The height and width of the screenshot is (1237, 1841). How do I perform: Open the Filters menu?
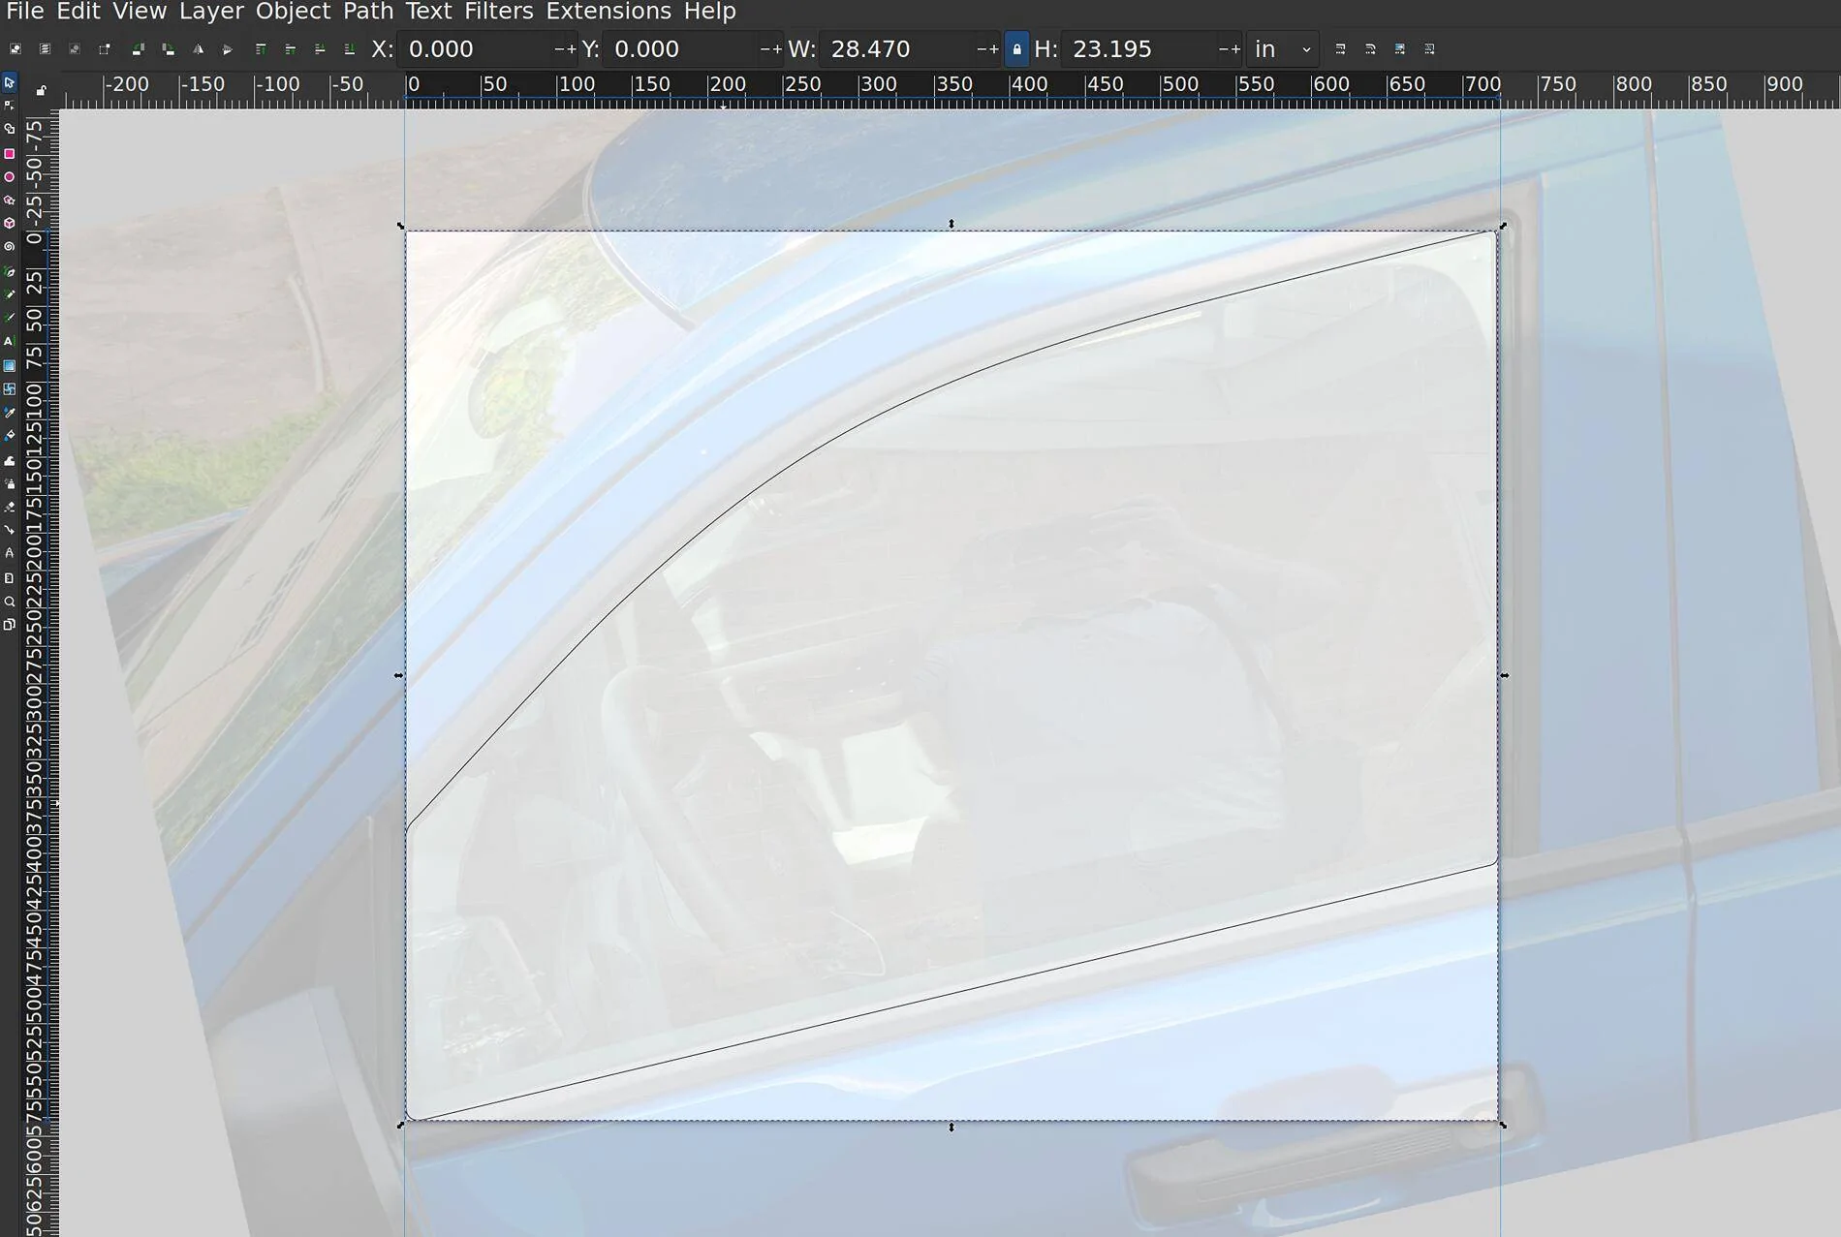pyautogui.click(x=499, y=12)
